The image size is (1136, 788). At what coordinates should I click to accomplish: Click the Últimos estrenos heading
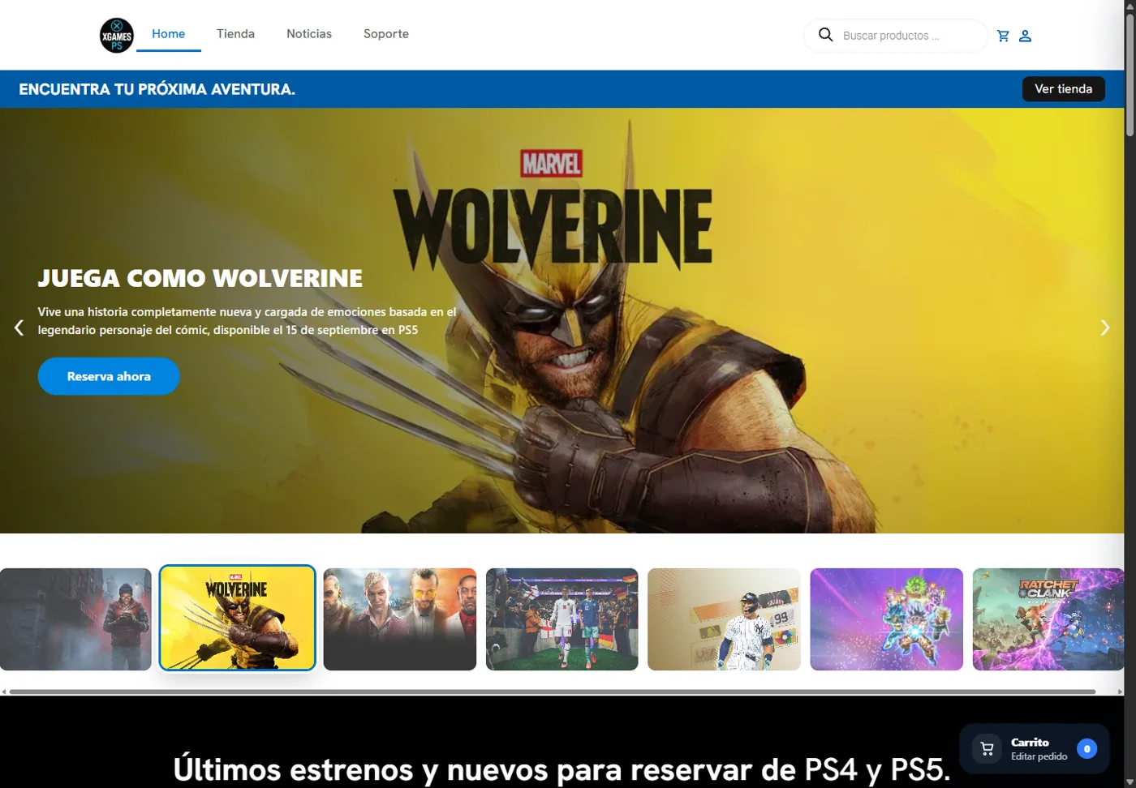click(x=562, y=769)
